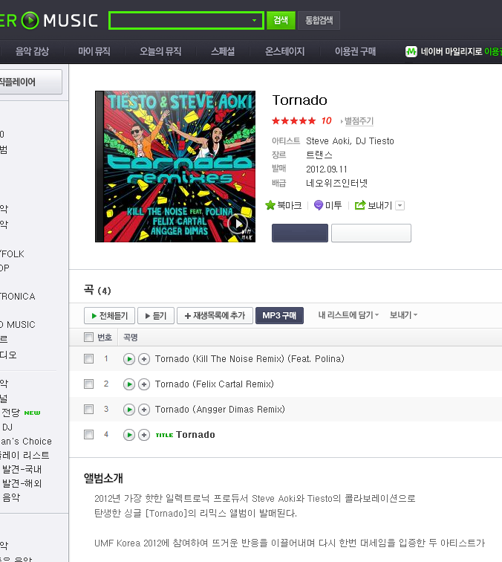Check the box for track 1

88,359
